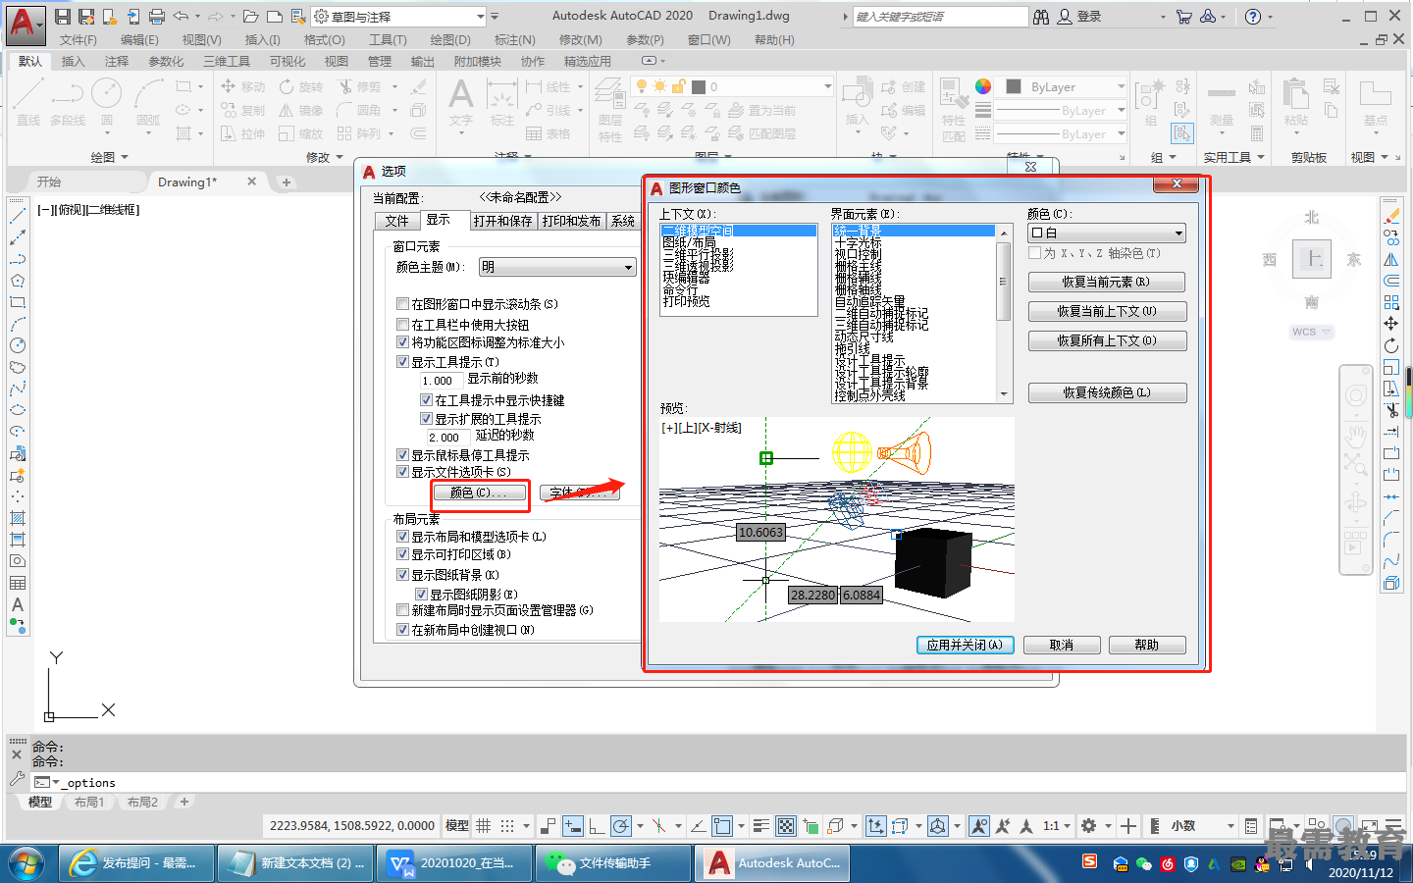Viewport: 1413px width, 883px height.
Task: Open the workspace dropdown 草图与注释
Action: pos(399,17)
